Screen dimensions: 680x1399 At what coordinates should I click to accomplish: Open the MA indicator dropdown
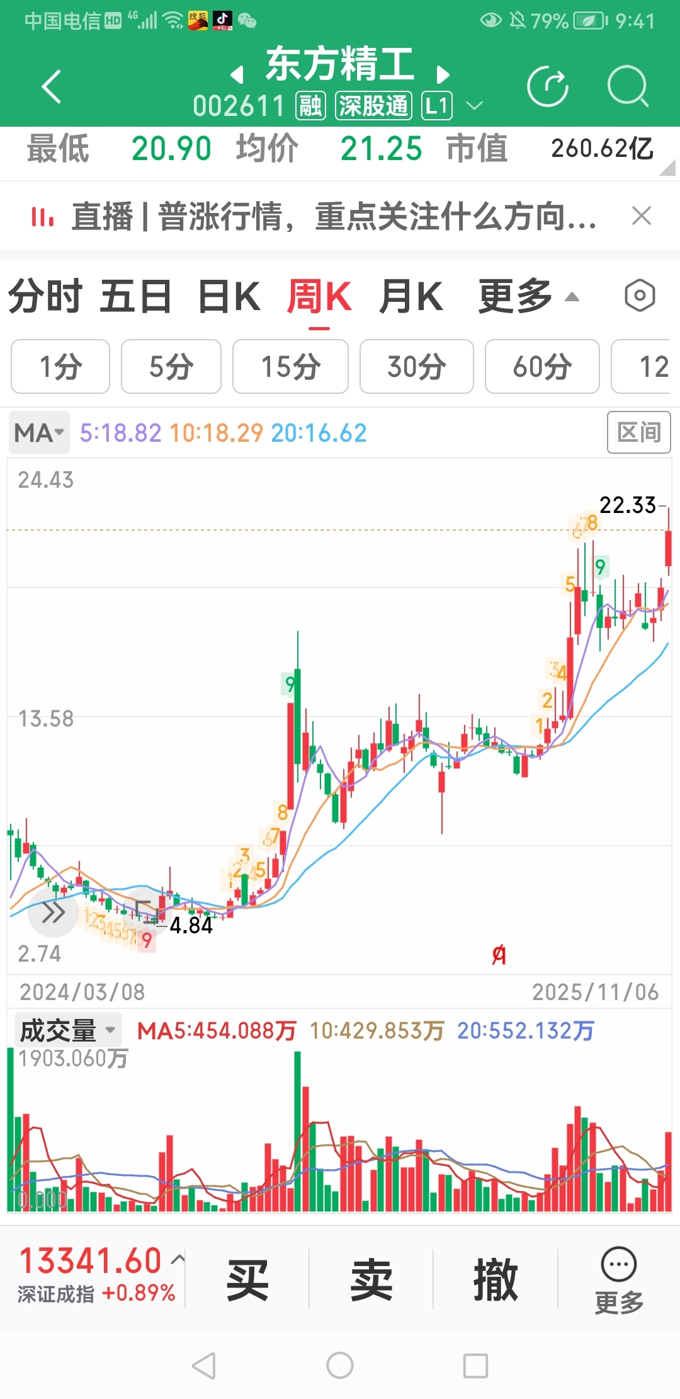coord(39,433)
